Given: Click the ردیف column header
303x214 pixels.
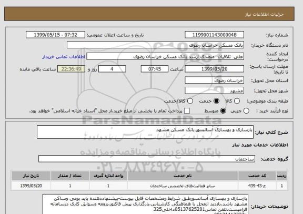Looking at the screenshot, I should click(x=282, y=176).
